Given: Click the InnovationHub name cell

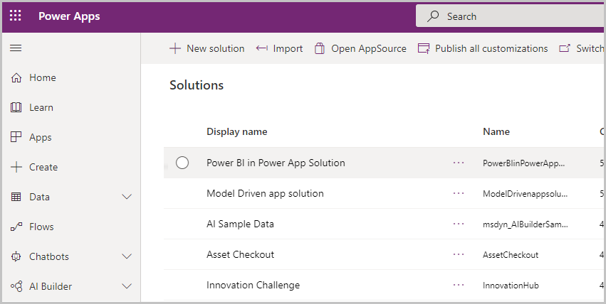Looking at the screenshot, I should [511, 286].
